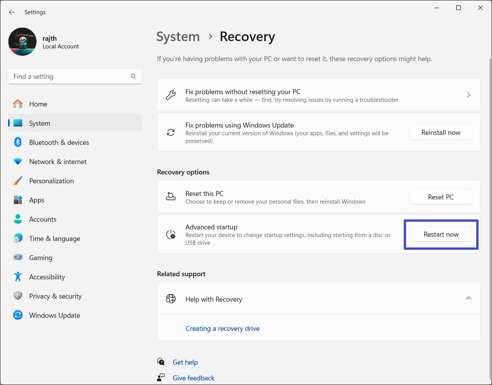Open Creating a recovery drive link
This screenshot has width=492, height=385.
(x=223, y=329)
